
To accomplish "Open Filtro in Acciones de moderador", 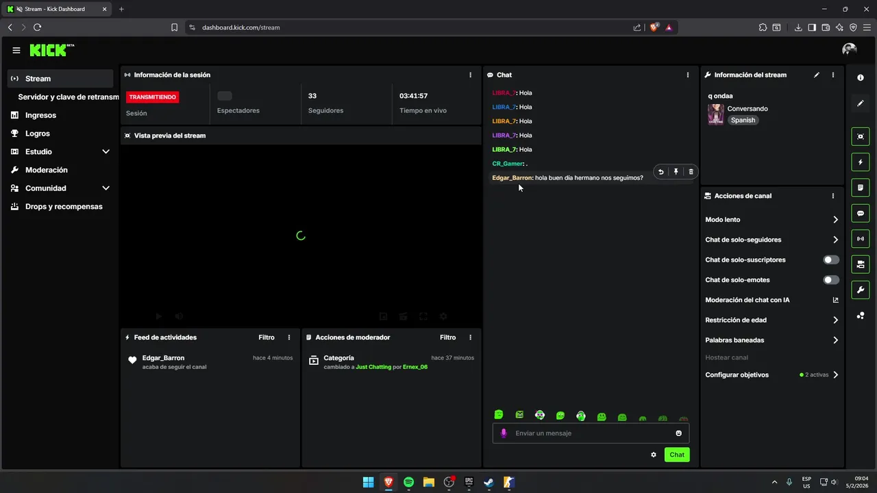I will (x=447, y=338).
